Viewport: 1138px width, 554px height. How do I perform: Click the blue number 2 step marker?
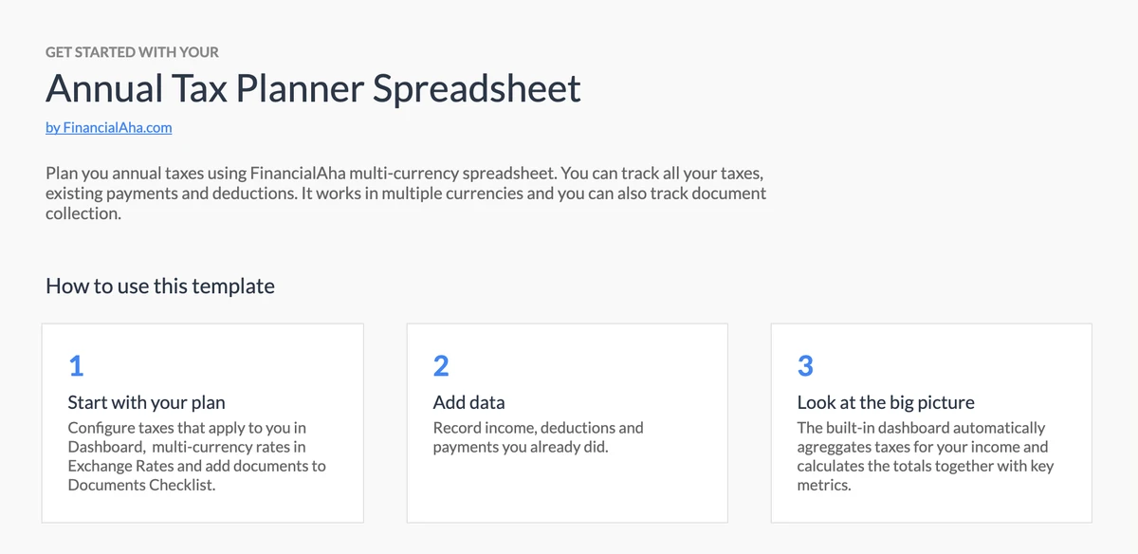coord(441,366)
